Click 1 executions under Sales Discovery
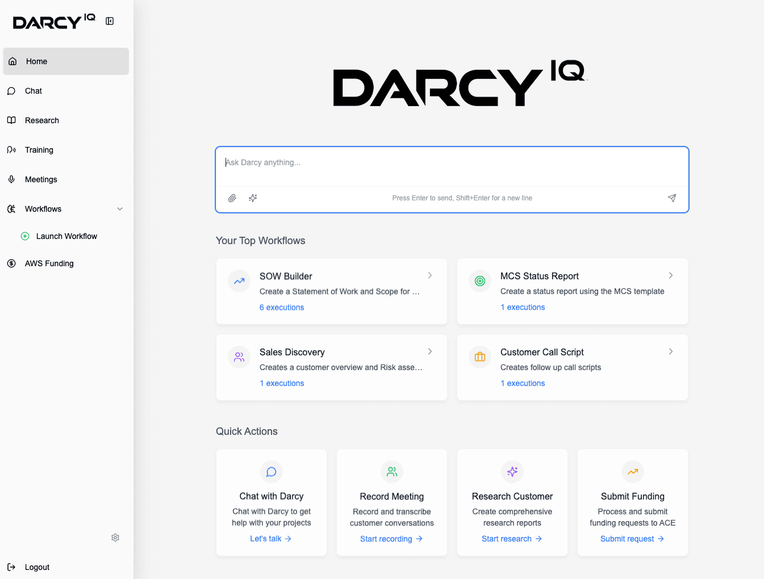Viewport: 764px width, 579px height. tap(282, 383)
